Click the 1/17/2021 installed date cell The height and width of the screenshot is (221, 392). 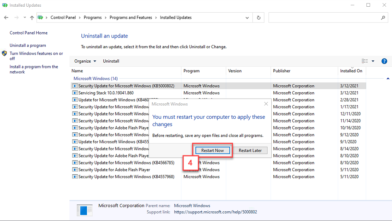coord(349,107)
